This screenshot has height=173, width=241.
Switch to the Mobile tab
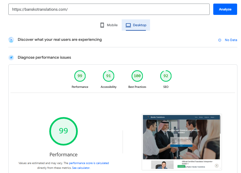click(x=109, y=25)
